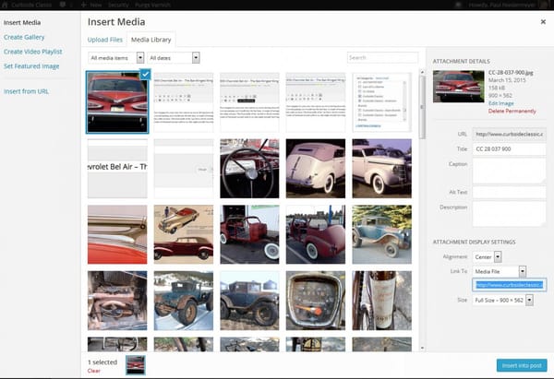Select the white convertible front side-view thumbnail

381,169
